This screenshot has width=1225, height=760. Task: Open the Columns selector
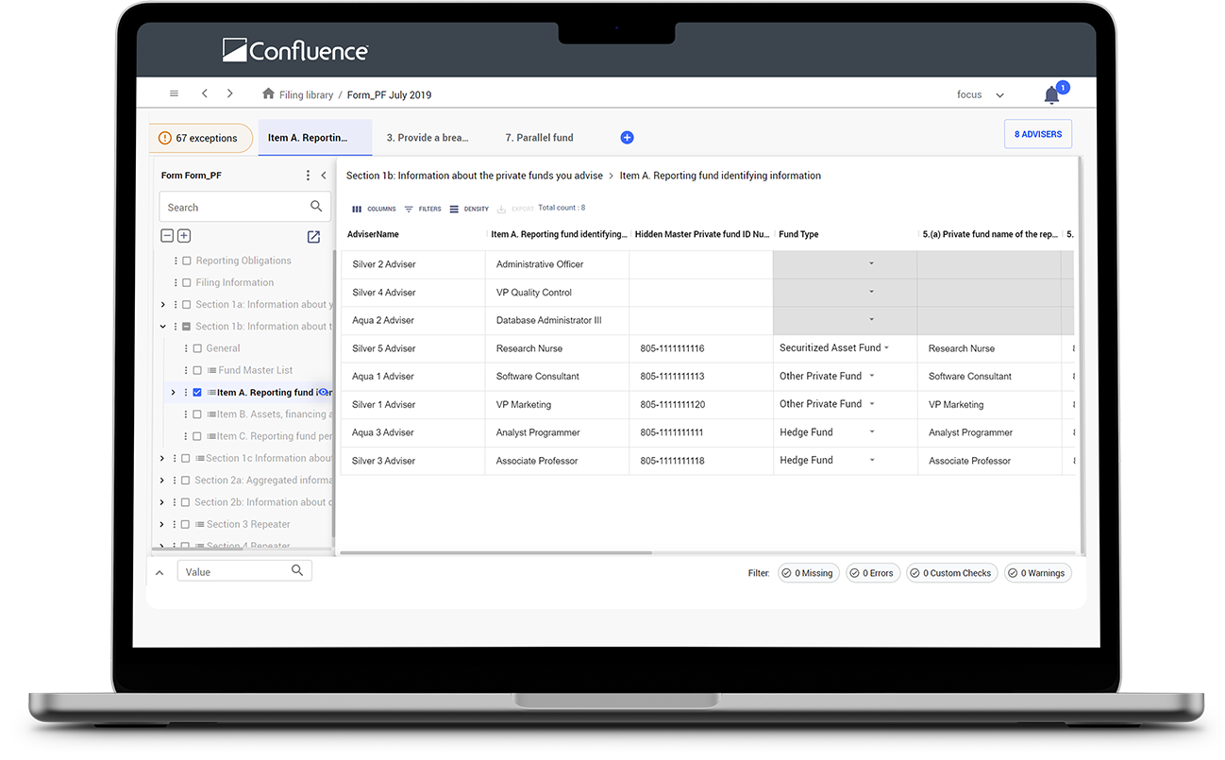pyautogui.click(x=374, y=209)
